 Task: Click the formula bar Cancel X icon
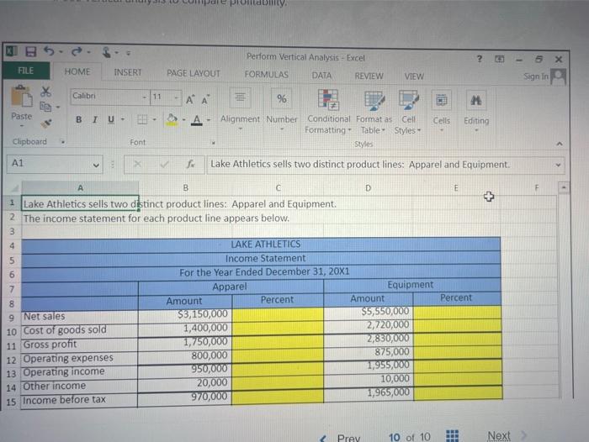(x=137, y=164)
